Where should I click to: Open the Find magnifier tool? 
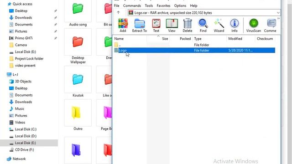(x=203, y=26)
